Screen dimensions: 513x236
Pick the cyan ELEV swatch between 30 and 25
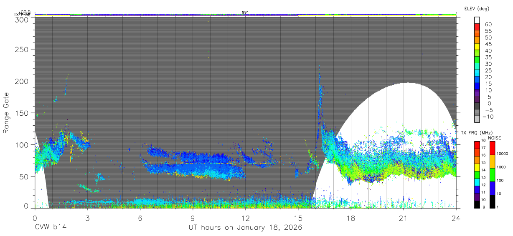click(477, 67)
